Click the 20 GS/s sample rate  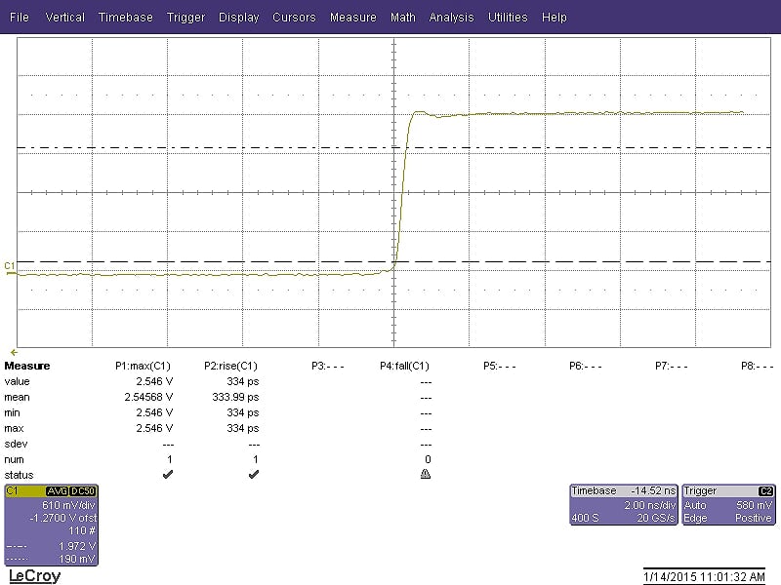[656, 518]
